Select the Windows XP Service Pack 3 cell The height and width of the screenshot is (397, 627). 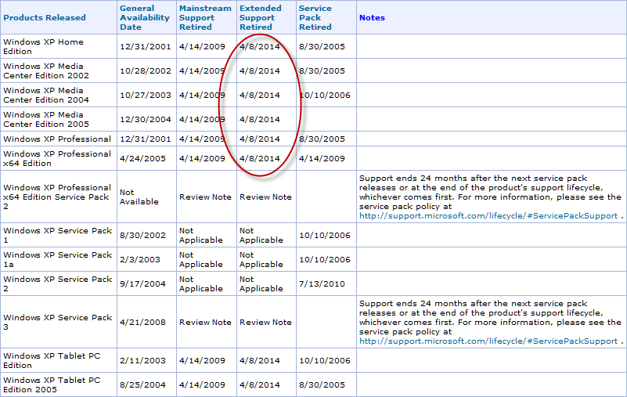[58, 322]
